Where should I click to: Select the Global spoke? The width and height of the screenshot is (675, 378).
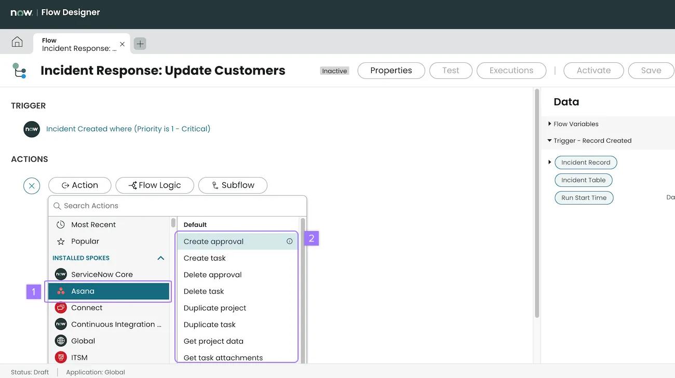83,341
